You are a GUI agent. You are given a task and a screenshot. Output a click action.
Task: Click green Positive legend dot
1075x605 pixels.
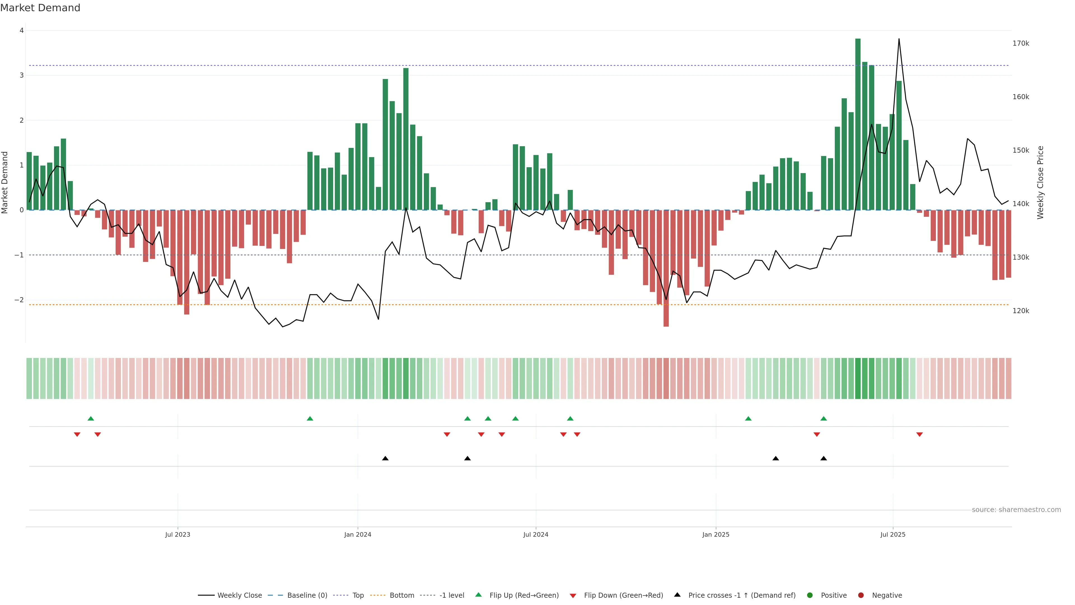pyautogui.click(x=810, y=595)
